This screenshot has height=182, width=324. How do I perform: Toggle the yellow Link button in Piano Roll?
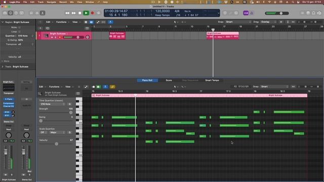(x=112, y=86)
